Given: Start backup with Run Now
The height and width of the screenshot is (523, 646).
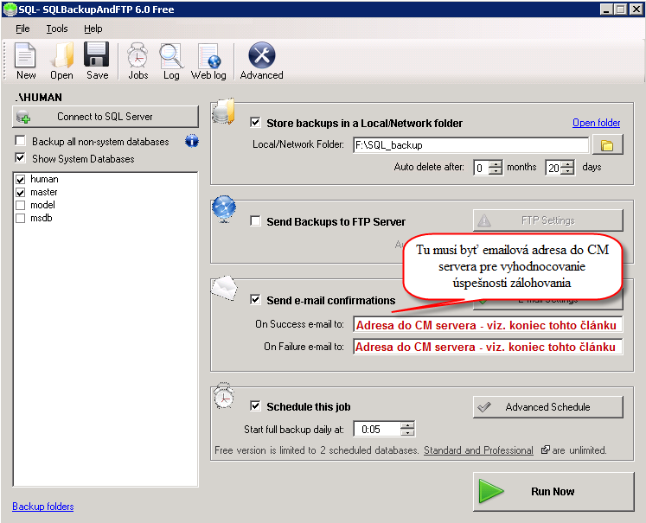Looking at the screenshot, I should 553,492.
